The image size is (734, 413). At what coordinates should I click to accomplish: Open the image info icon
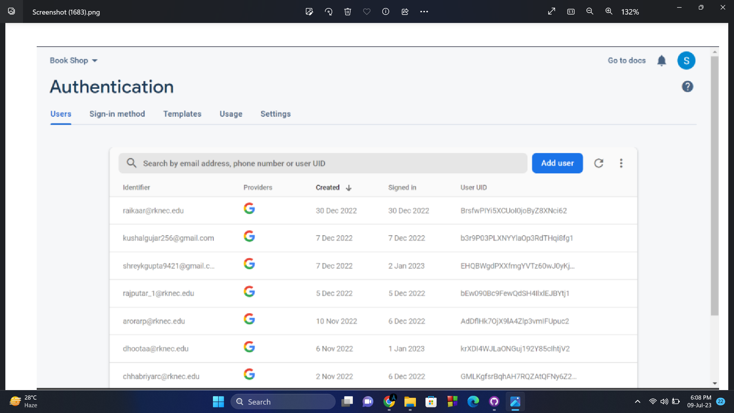click(x=385, y=11)
